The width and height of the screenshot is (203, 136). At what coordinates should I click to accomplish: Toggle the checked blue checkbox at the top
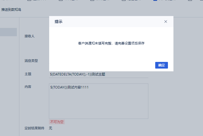tap(155, 0)
